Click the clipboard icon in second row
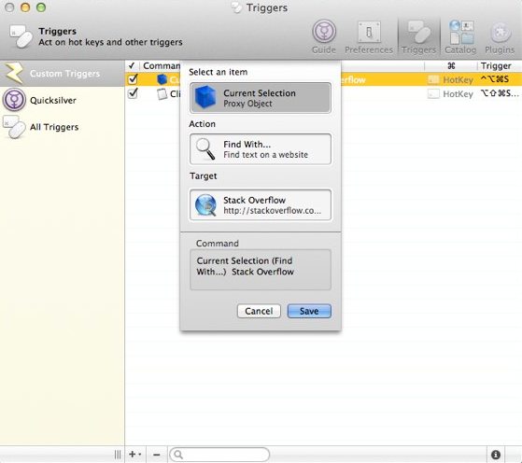This screenshot has height=463, width=522. tap(162, 94)
